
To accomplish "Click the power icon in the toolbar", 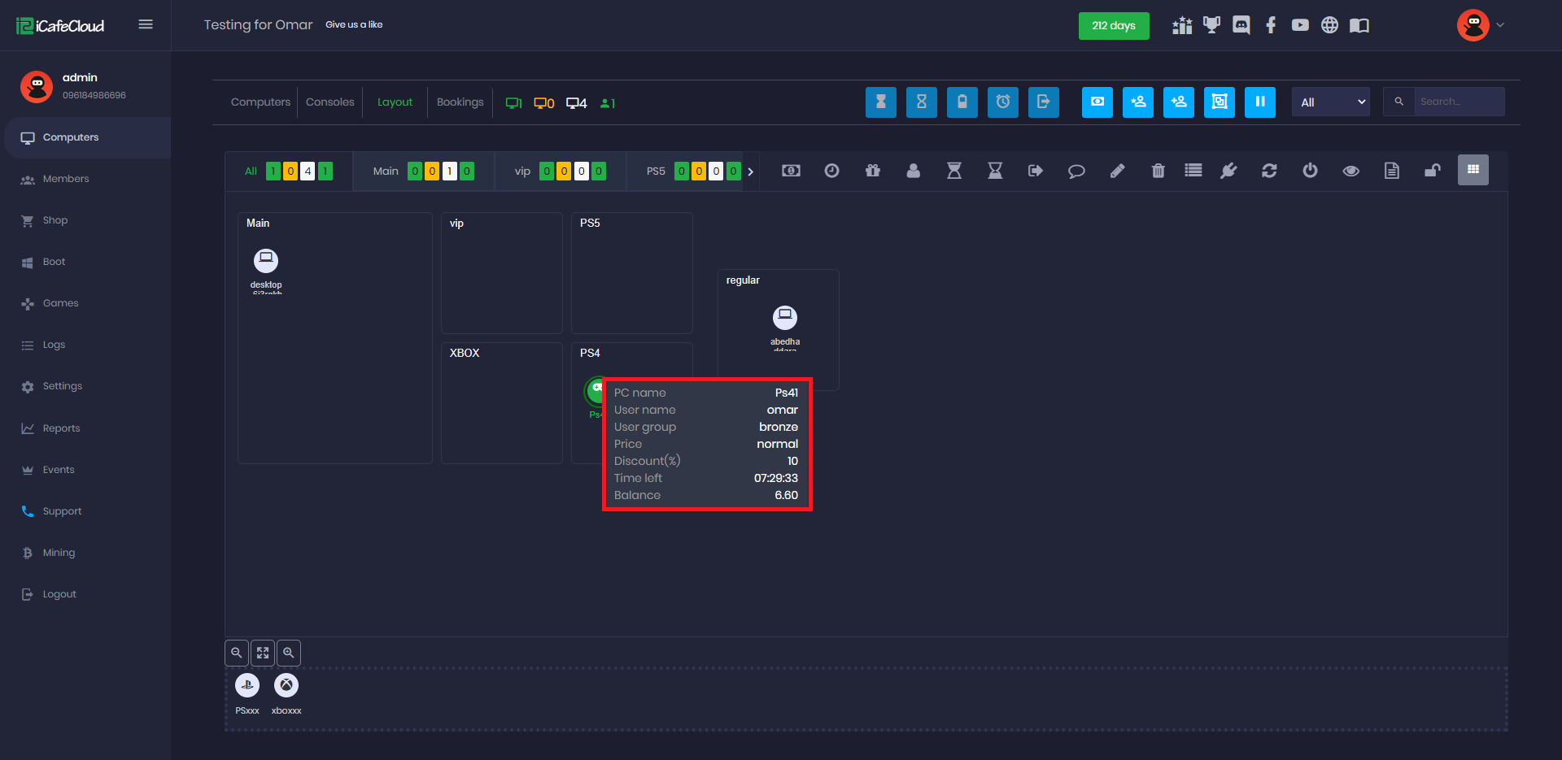I will pyautogui.click(x=1310, y=171).
